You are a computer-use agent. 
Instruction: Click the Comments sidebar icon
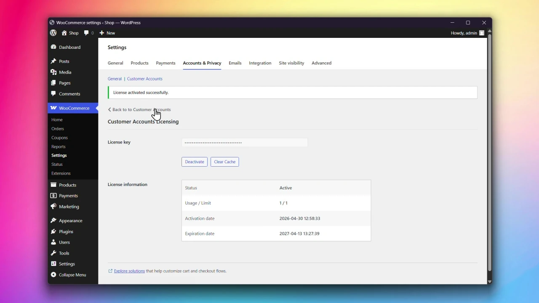(x=53, y=94)
